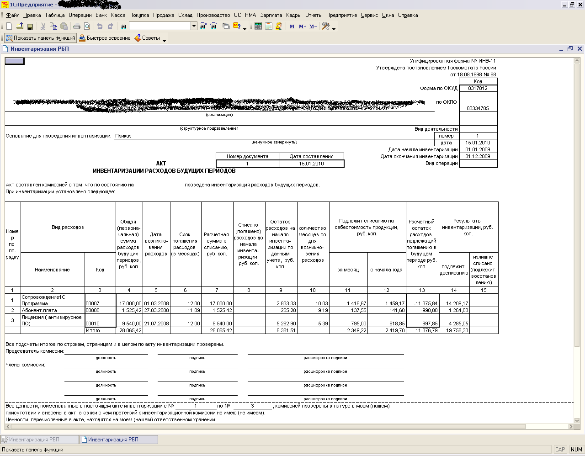This screenshot has width=585, height=456.
Task: Open the Сервис menu
Action: tap(369, 15)
